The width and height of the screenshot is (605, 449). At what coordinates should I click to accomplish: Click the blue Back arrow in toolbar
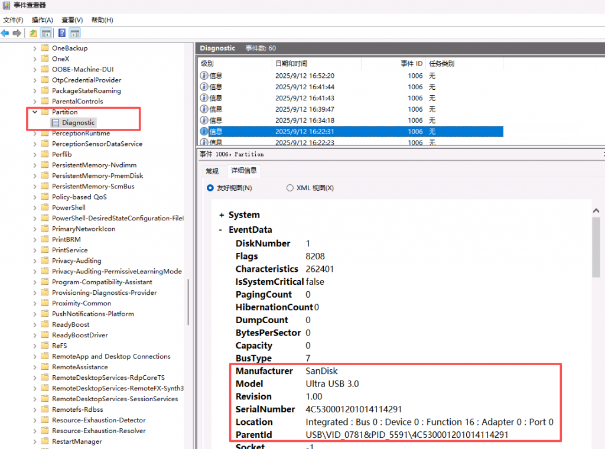(5, 33)
